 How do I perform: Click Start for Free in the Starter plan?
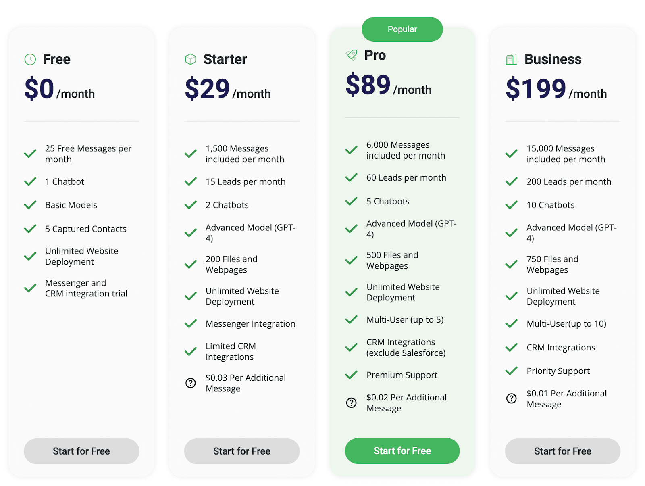pos(242,451)
